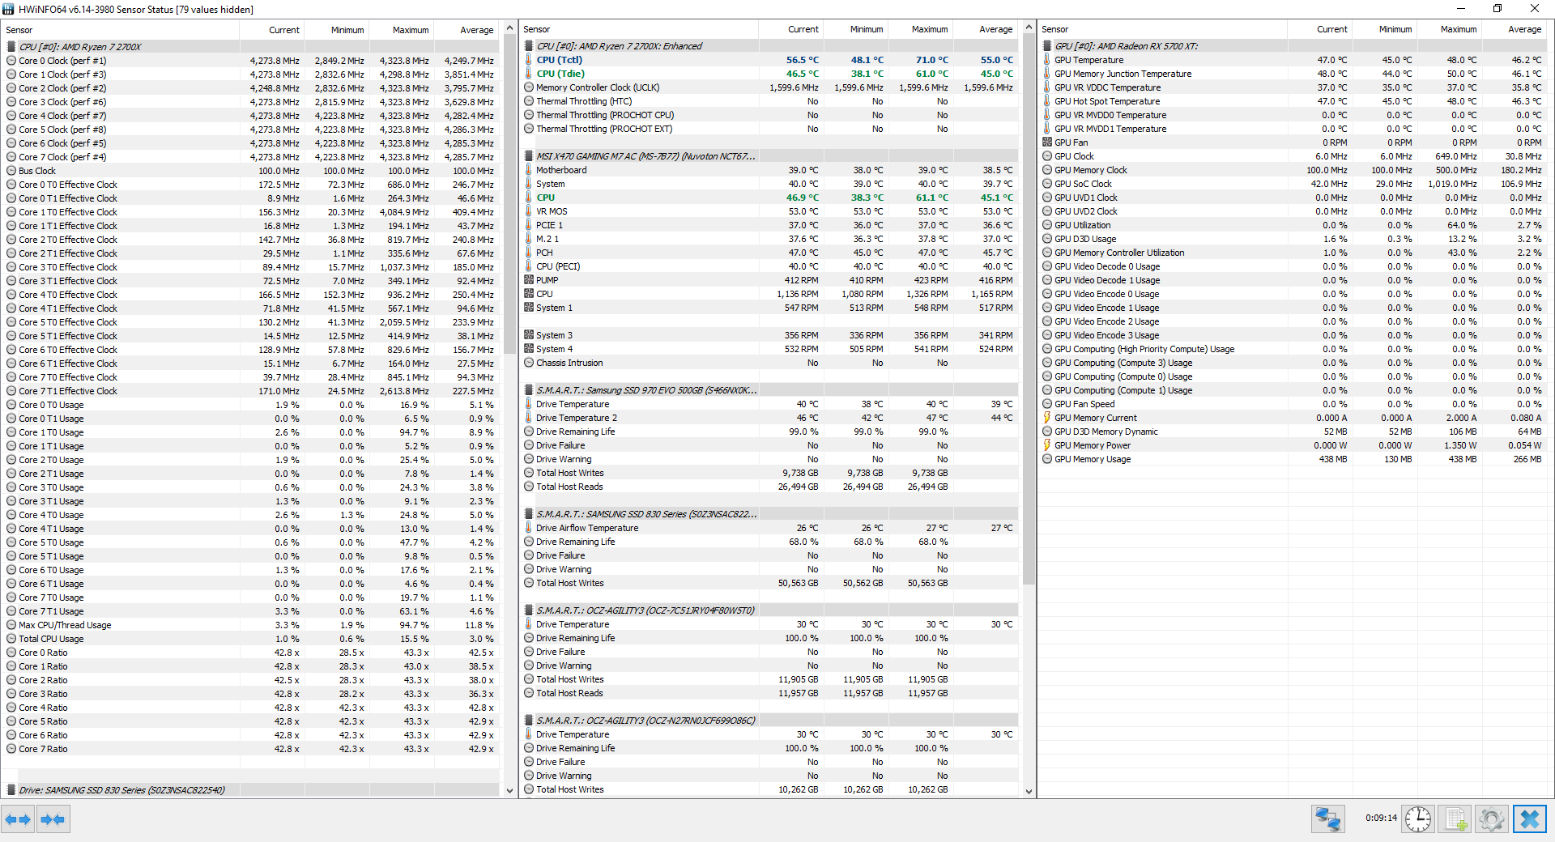Viewport: 1555px width, 842px height.
Task: Click the Minimum column header in right panel
Action: 1386,29
